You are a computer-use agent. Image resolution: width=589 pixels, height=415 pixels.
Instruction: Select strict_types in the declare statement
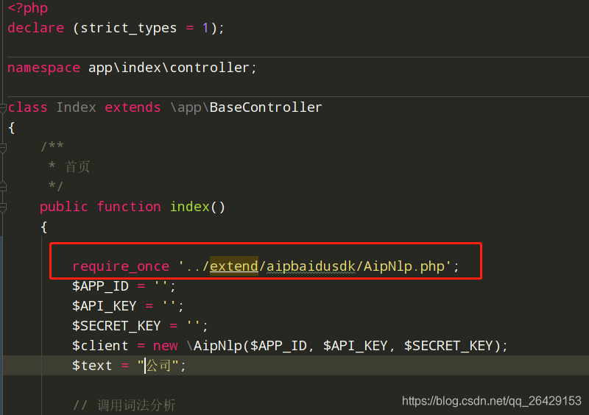pyautogui.click(x=128, y=28)
